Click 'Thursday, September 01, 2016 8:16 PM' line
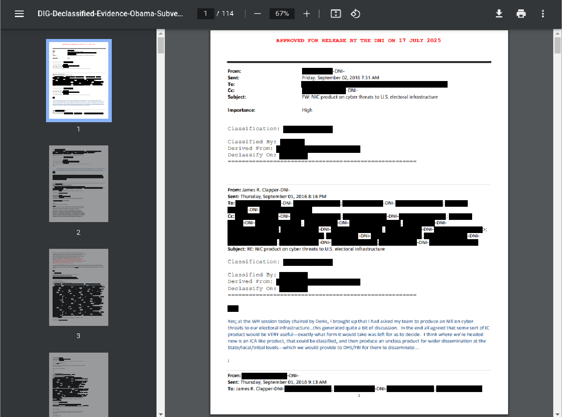Screen dimensions: 562x417 (x=277, y=197)
